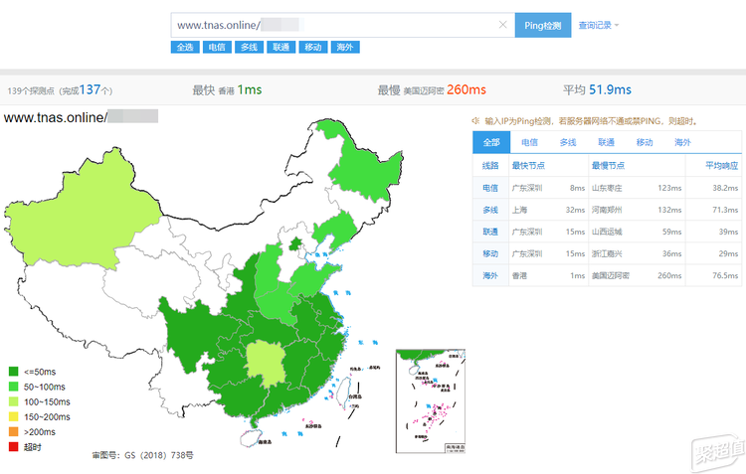This screenshot has width=746, height=474.
Task: Switch to the 全部 tab in results panel
Action: point(489,142)
